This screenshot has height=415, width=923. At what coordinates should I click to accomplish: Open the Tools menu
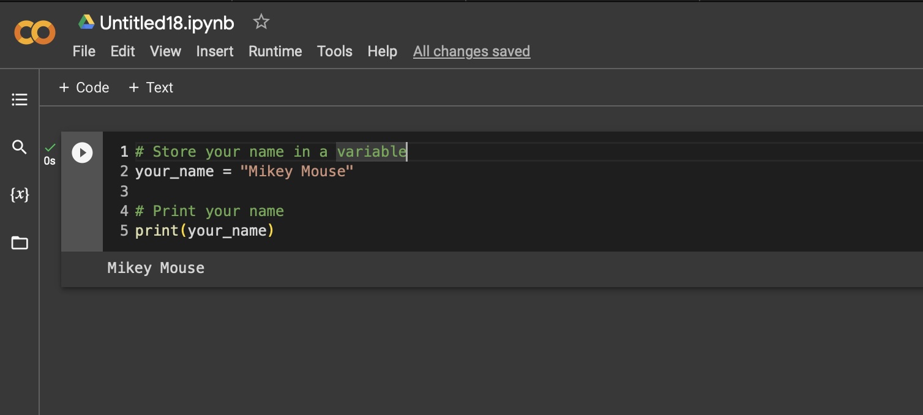pos(334,51)
